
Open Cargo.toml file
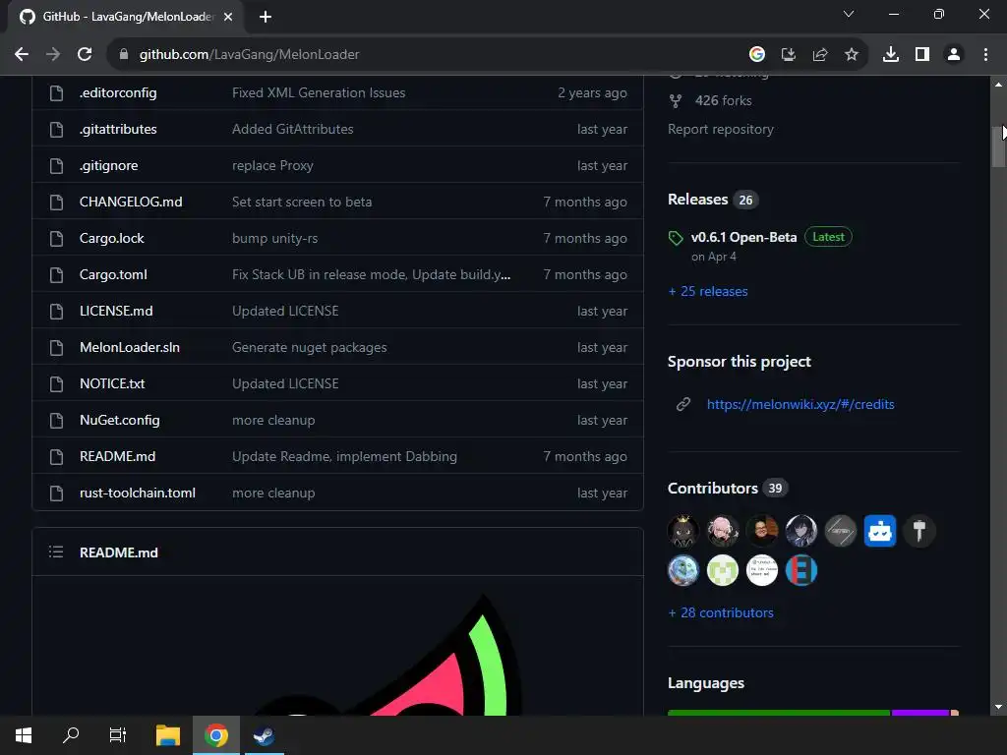tap(113, 275)
